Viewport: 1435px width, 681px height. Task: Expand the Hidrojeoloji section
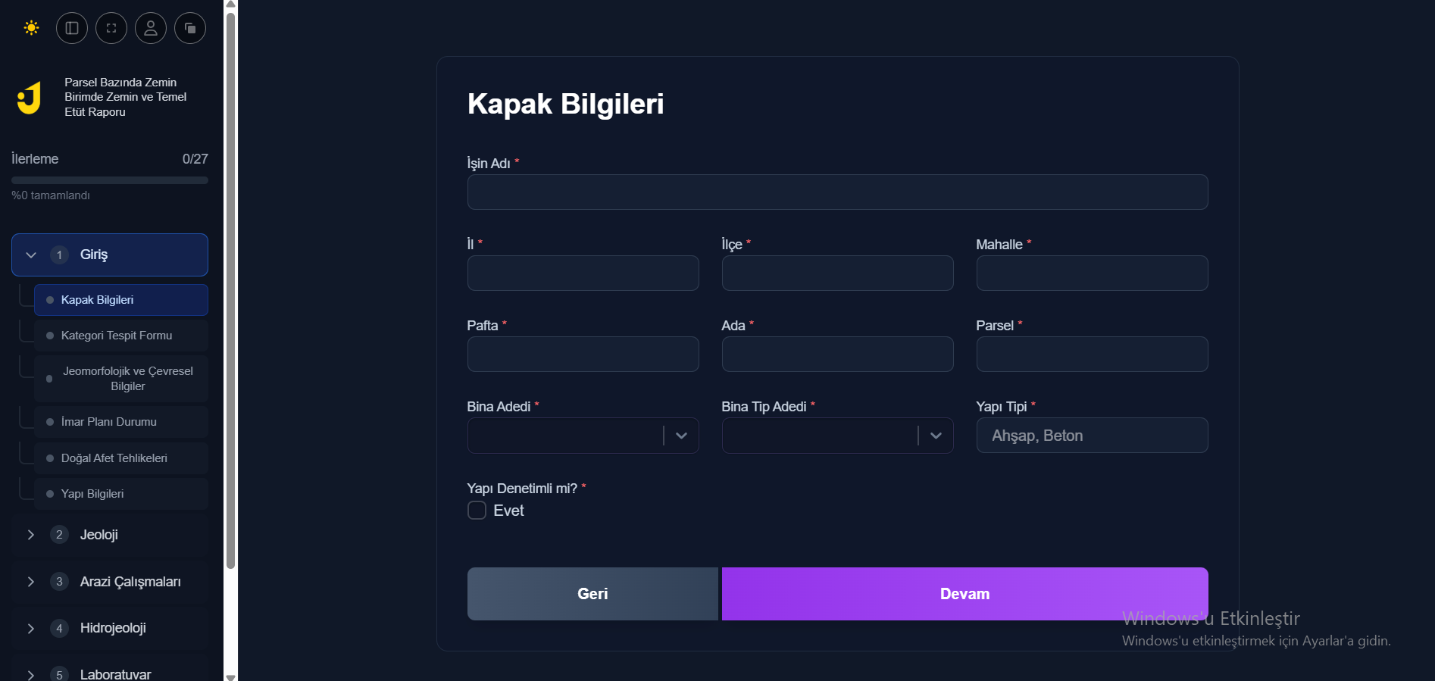31,628
